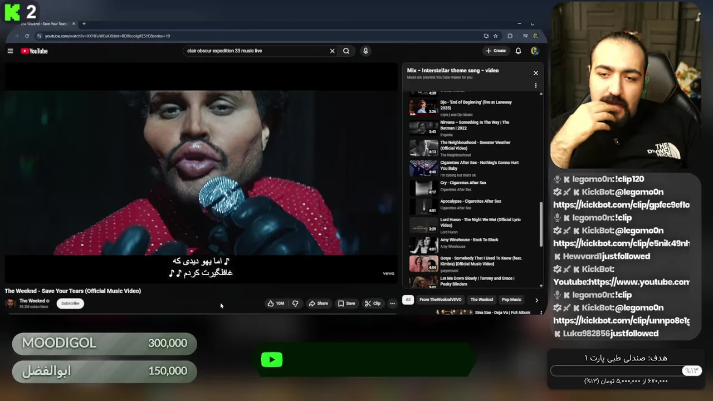
Task: Click the playlist panel scrollbar
Action: [x=541, y=224]
